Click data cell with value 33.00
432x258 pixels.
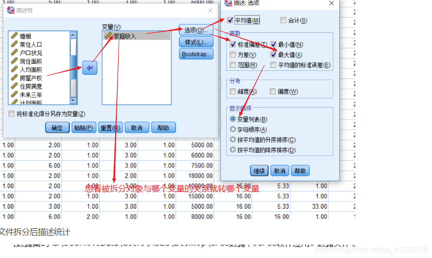309,206
